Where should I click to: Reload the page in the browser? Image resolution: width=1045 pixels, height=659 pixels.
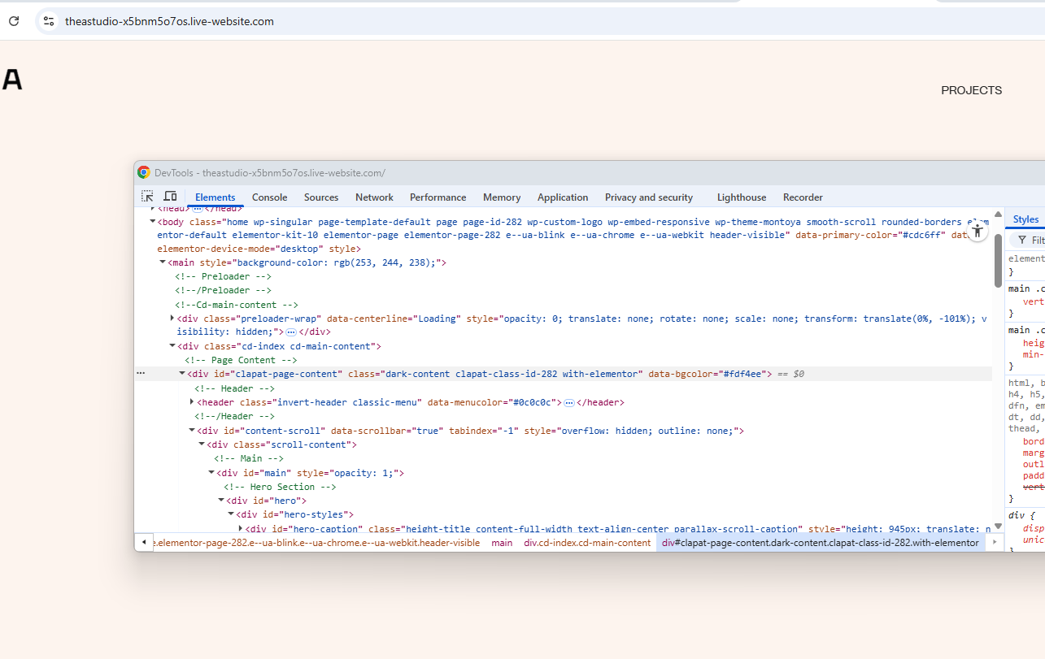(14, 21)
